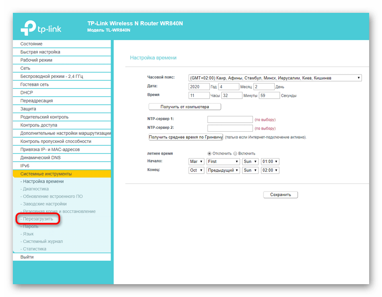382x297 pixels.
Task: Go to 'Родительский контроль' section
Action: (44, 117)
